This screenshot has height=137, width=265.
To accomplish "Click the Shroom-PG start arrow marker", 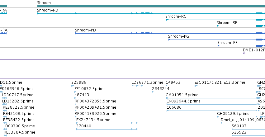I will tap(169, 40).
